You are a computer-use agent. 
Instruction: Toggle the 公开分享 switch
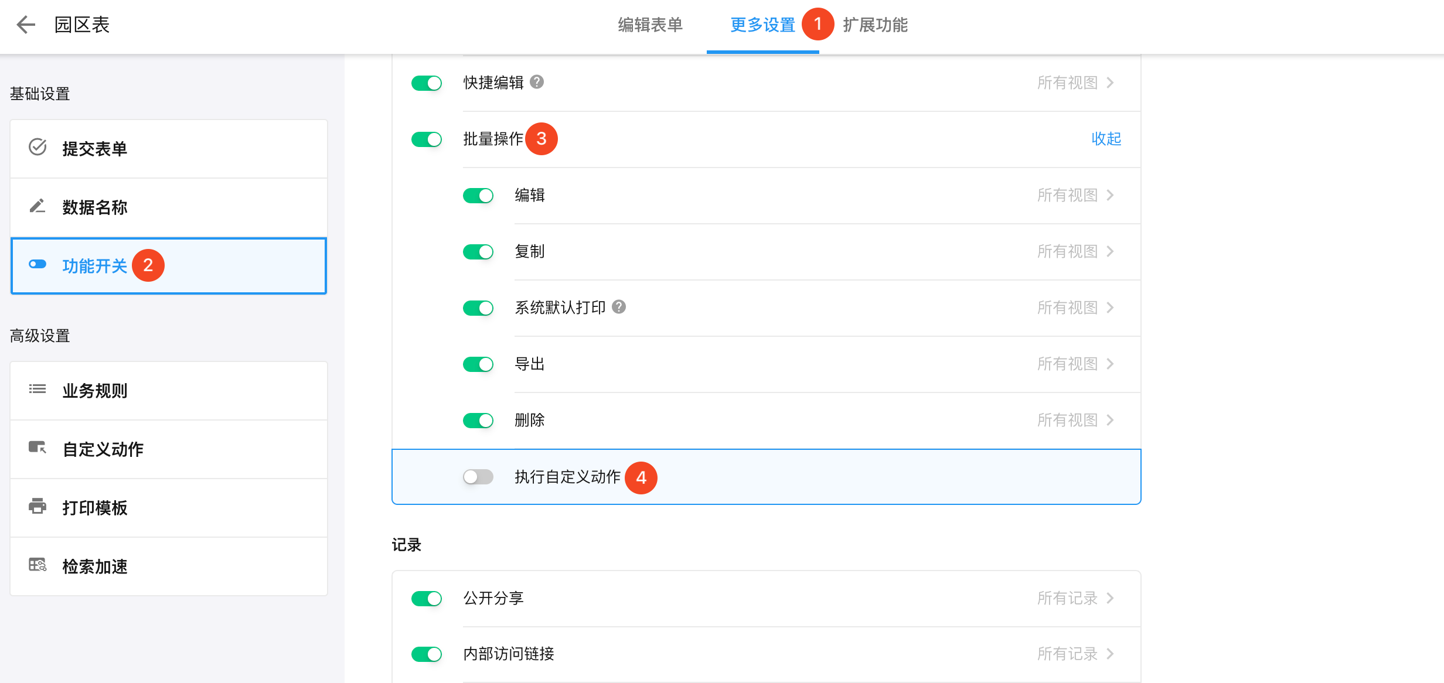[x=427, y=599]
